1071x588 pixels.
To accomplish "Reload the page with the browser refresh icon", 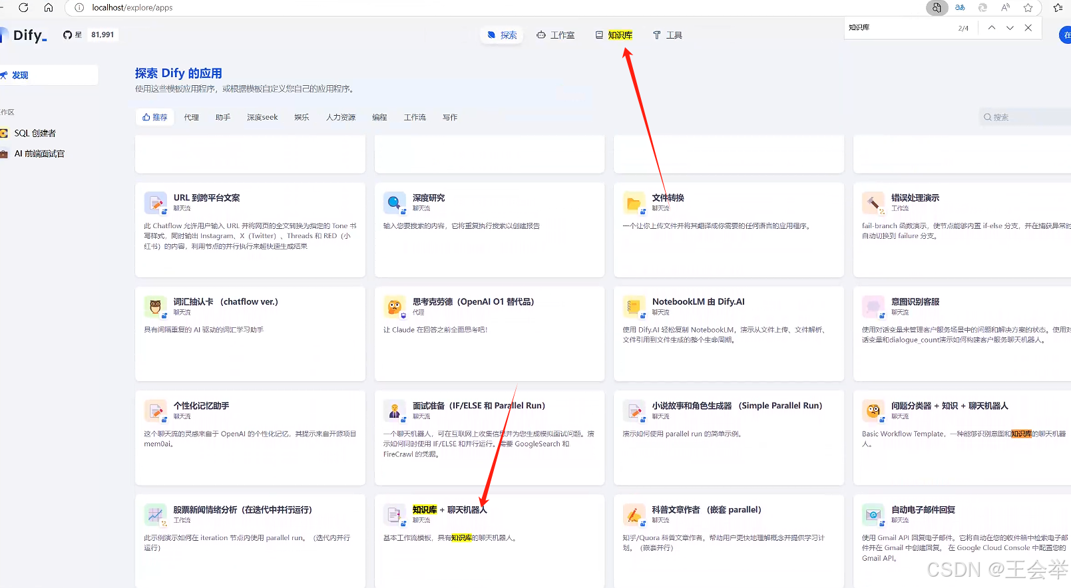I will 23,7.
